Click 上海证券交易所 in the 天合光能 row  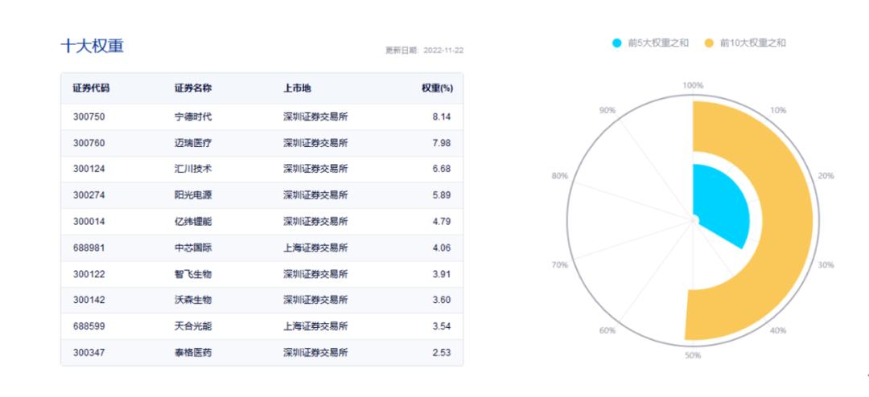[x=315, y=326]
